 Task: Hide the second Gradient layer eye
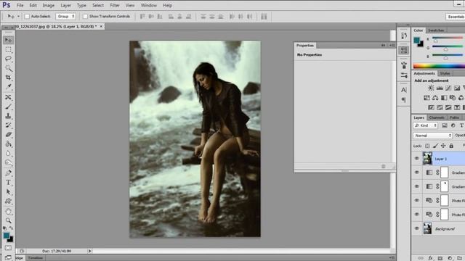416,186
